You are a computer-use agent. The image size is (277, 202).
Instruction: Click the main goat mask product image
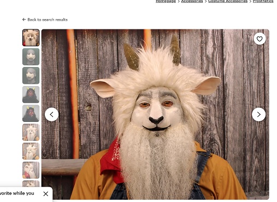tap(155, 114)
